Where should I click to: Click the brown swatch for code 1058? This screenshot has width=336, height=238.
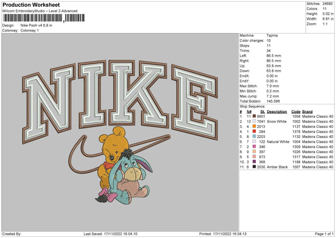point(254,116)
